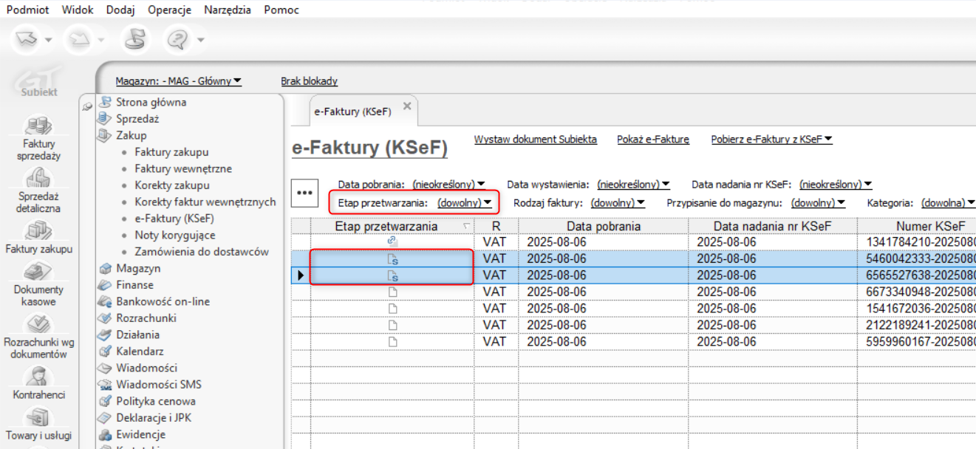Open Kontrahenci sidebar icon
Viewport: 976px width, 449px height.
pos(38,377)
